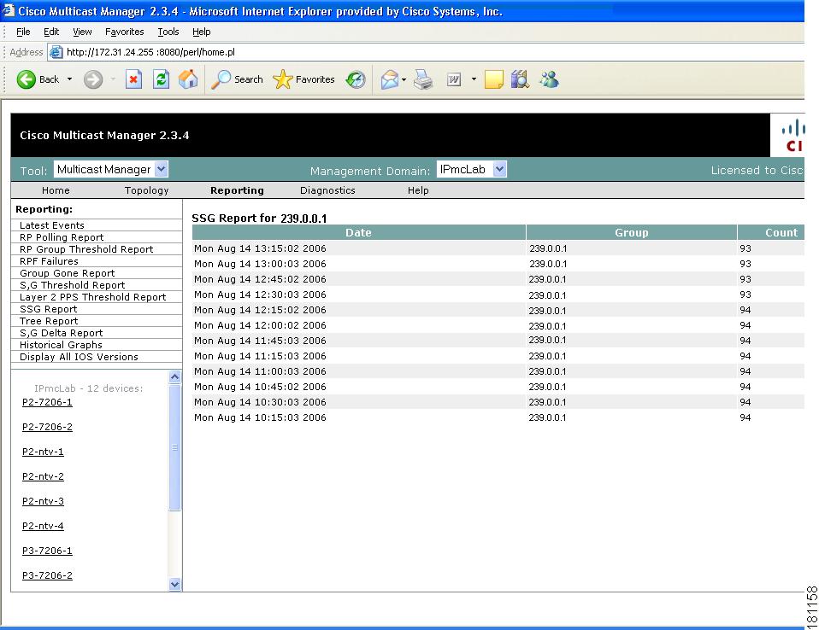Click the yellow Discuss note icon
The width and height of the screenshot is (819, 630).
[493, 79]
